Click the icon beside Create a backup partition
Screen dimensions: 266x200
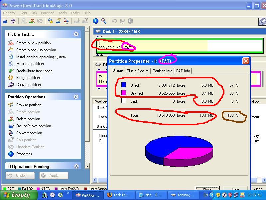coord(11,50)
